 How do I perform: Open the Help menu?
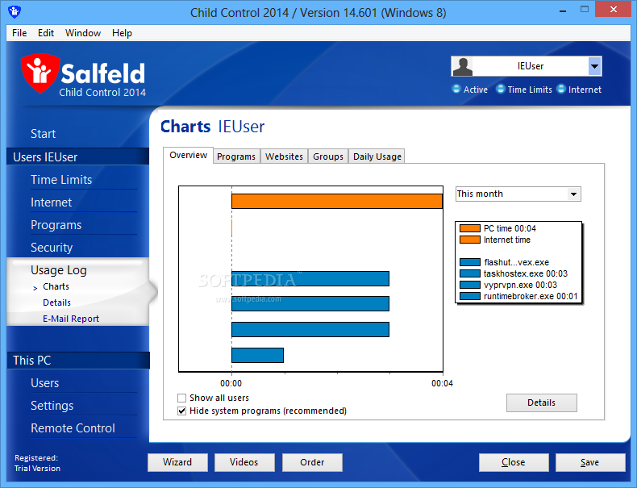[x=122, y=33]
